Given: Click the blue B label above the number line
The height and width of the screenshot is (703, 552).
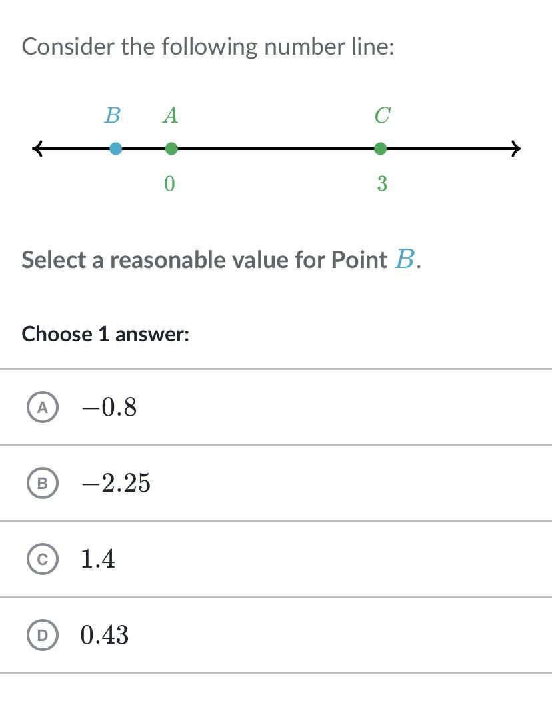Looking at the screenshot, I should pos(112,116).
